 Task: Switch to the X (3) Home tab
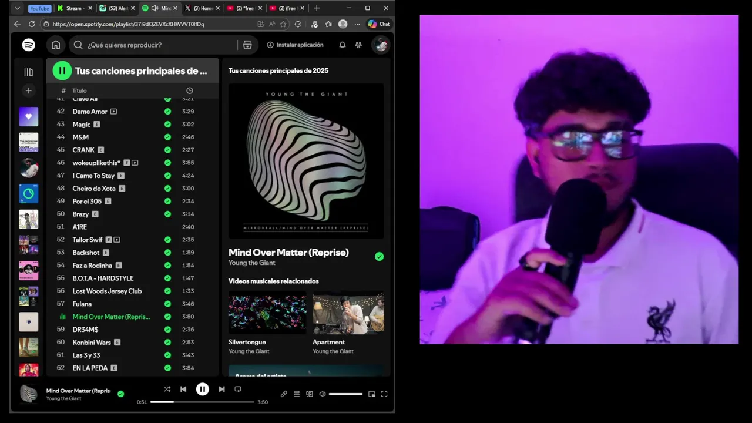202,8
